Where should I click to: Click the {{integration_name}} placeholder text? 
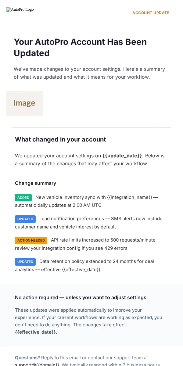coord(130,197)
